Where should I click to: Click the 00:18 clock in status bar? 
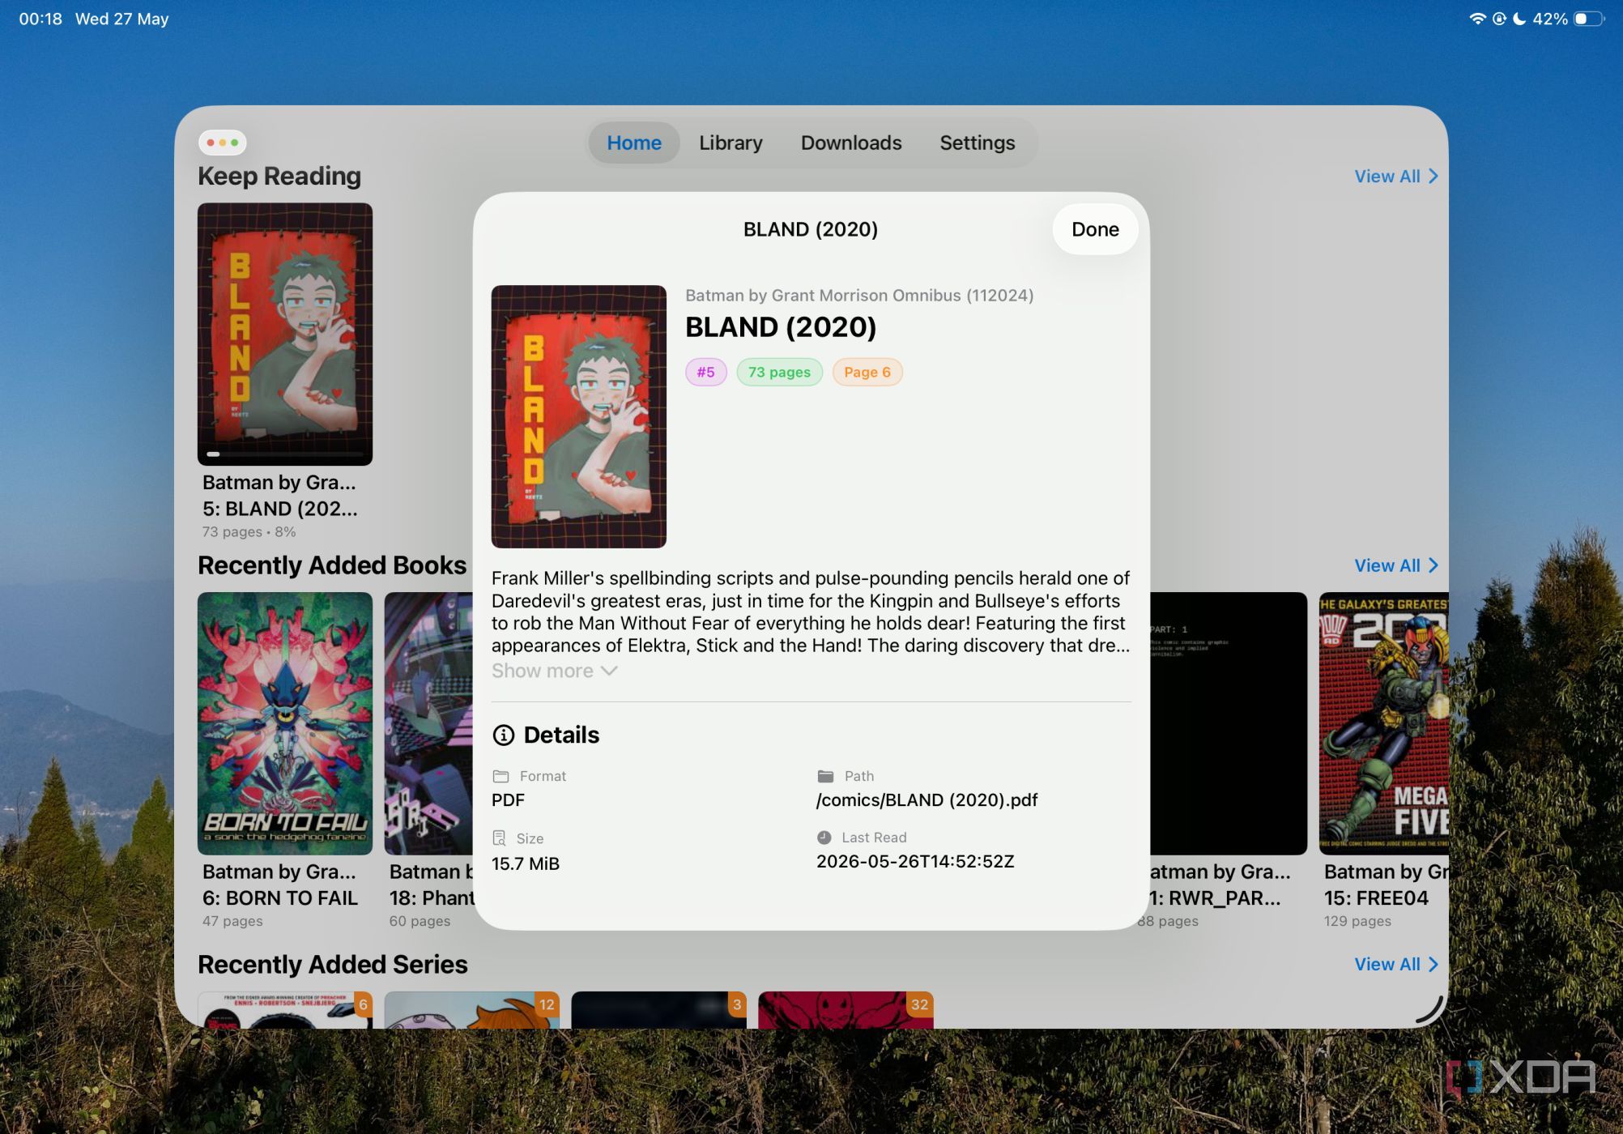[x=40, y=19]
